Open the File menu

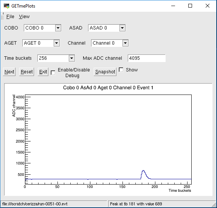10,17
